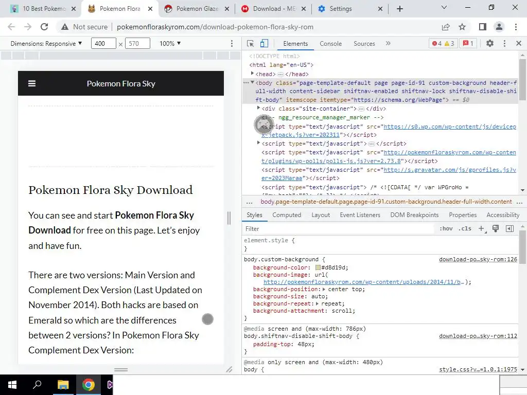Click the issues counter badge showing 1
Screen dimensions: 527x395
(x=468, y=43)
